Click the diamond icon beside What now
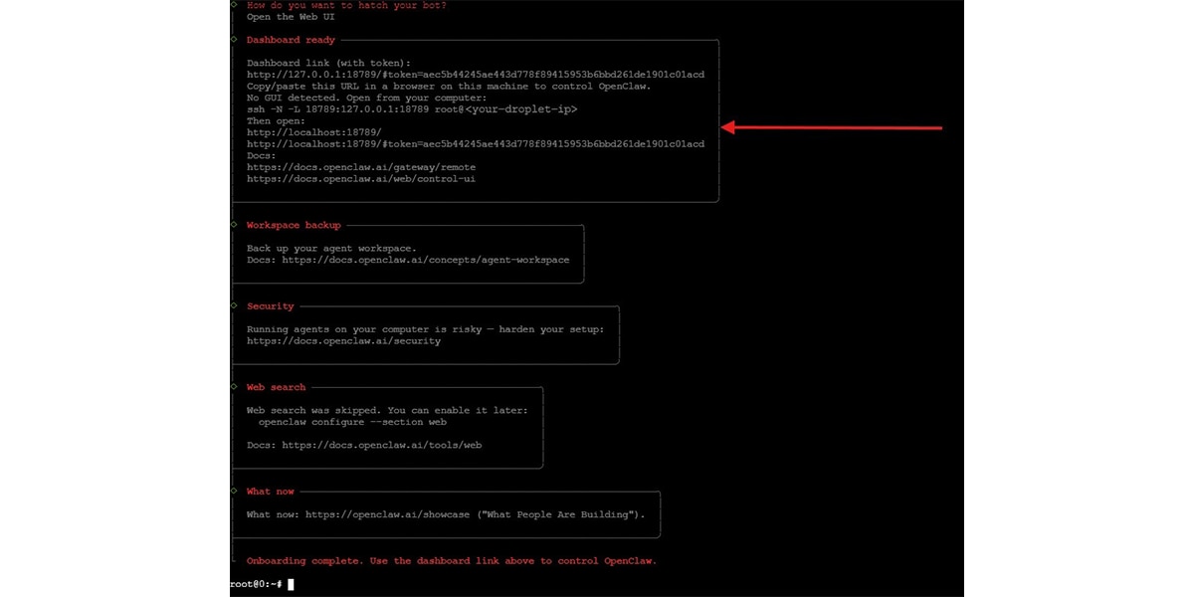The image size is (1194, 597). pos(234,491)
